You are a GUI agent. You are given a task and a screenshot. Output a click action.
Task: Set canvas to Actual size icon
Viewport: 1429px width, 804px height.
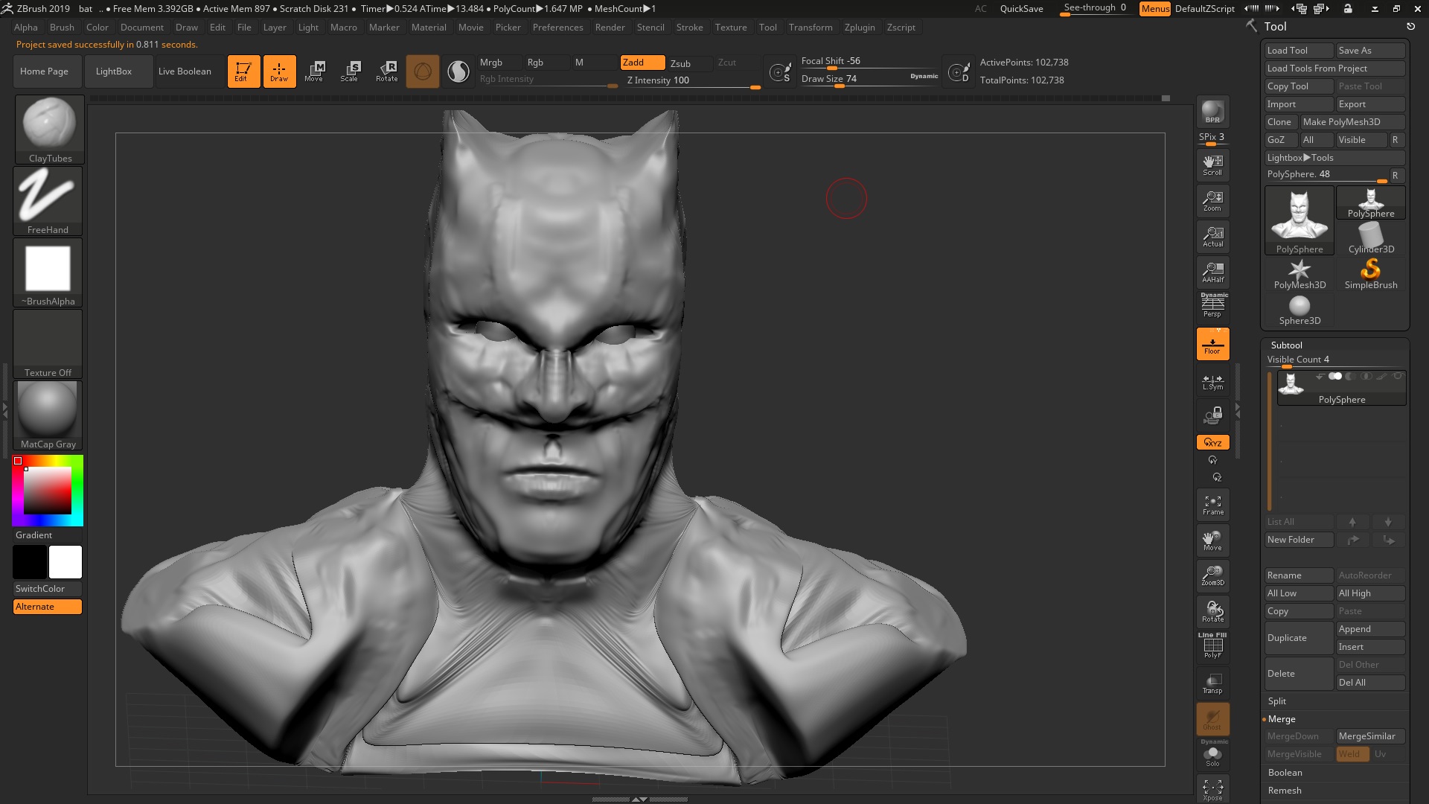(1212, 237)
